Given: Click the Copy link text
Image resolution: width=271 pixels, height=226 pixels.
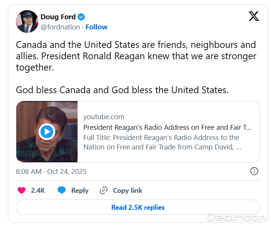Looking at the screenshot, I should click(127, 191).
